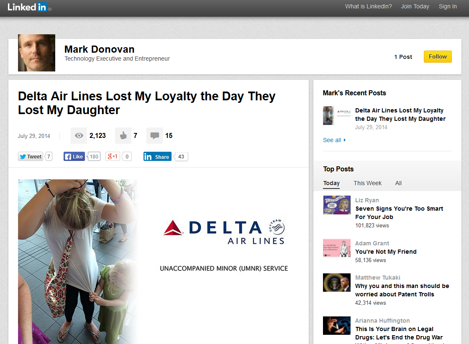Select the Today top posts tab
Image resolution: width=469 pixels, height=344 pixels.
point(331,183)
